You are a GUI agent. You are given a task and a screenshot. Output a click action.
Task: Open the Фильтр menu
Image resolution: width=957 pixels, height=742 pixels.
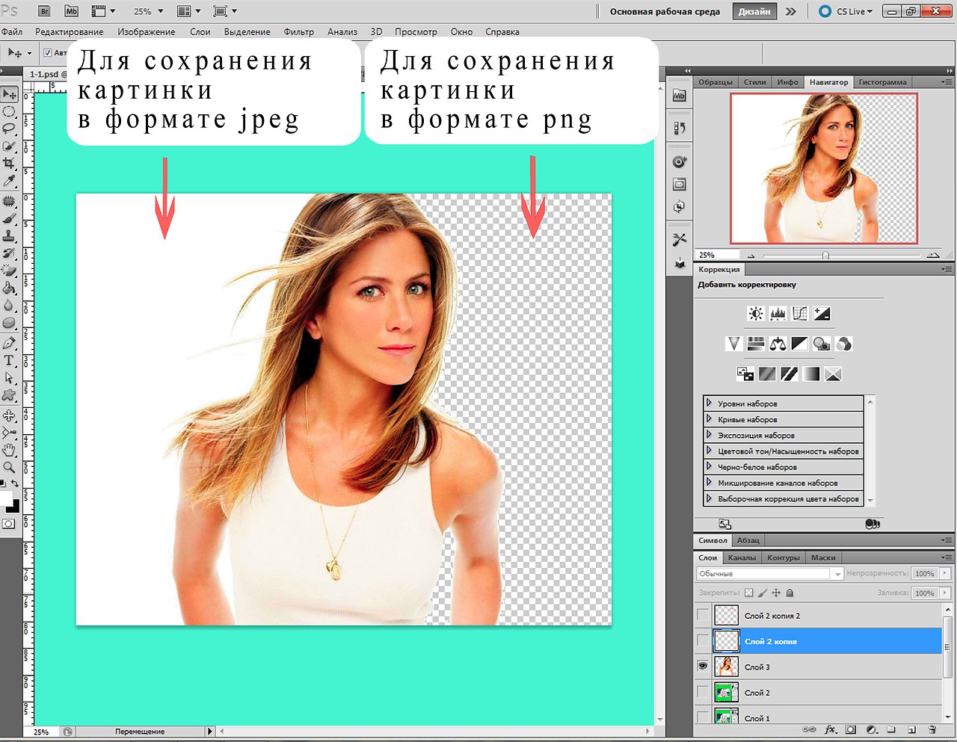coord(298,32)
